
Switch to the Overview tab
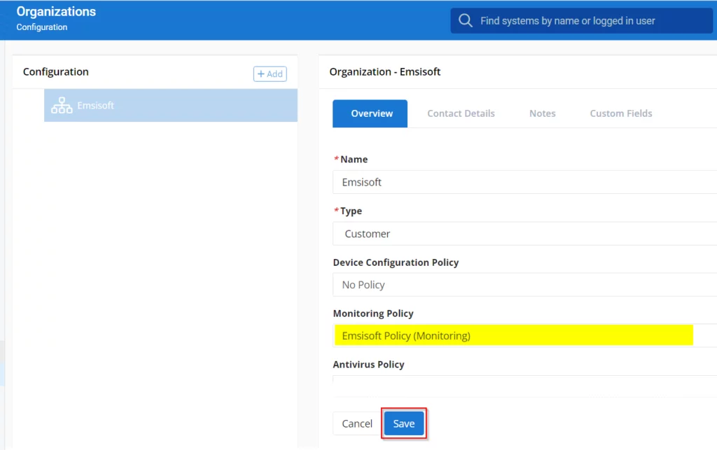click(371, 113)
